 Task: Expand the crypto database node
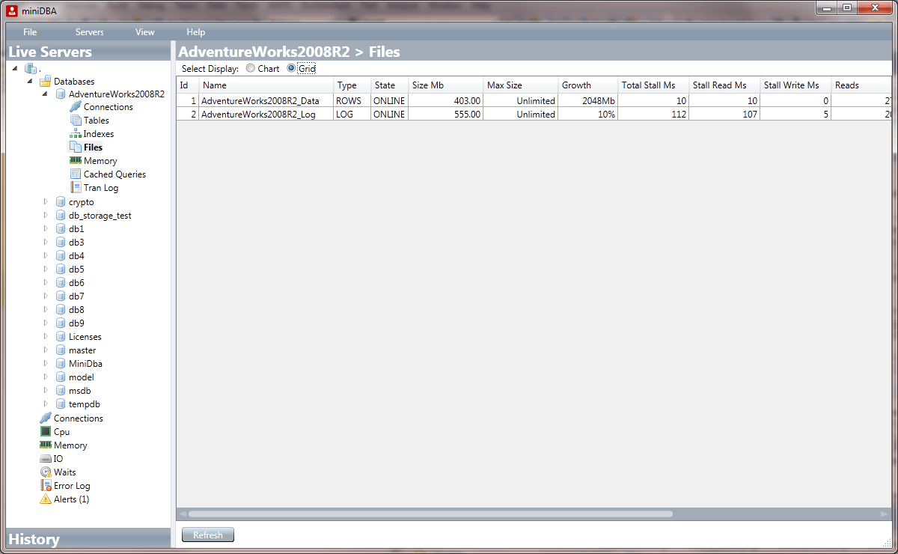click(x=46, y=202)
